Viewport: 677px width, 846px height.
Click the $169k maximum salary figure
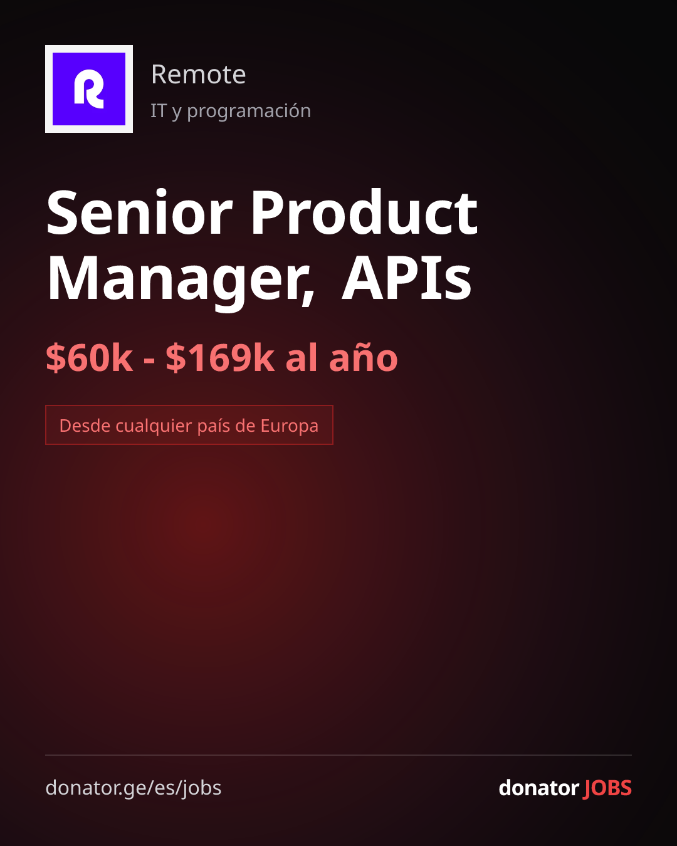[x=220, y=358]
